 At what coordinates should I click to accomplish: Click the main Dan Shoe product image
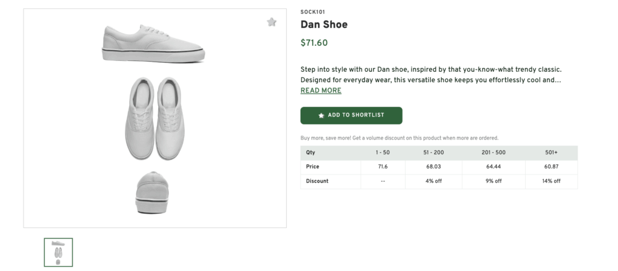pos(155,118)
